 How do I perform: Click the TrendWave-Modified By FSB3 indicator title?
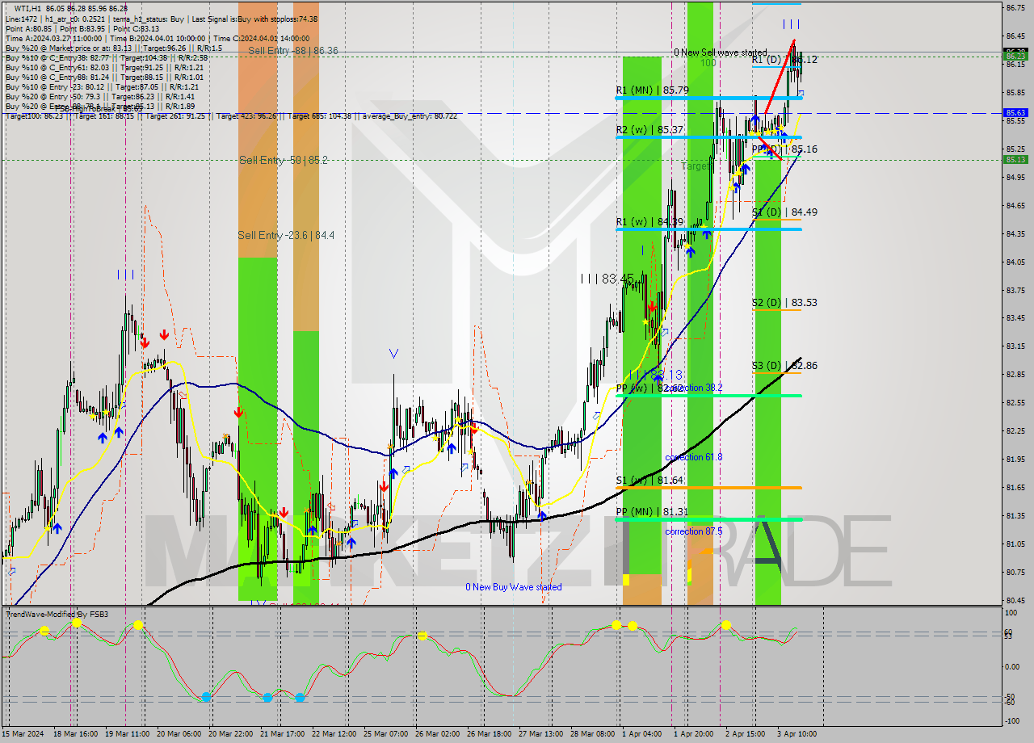pos(57,615)
